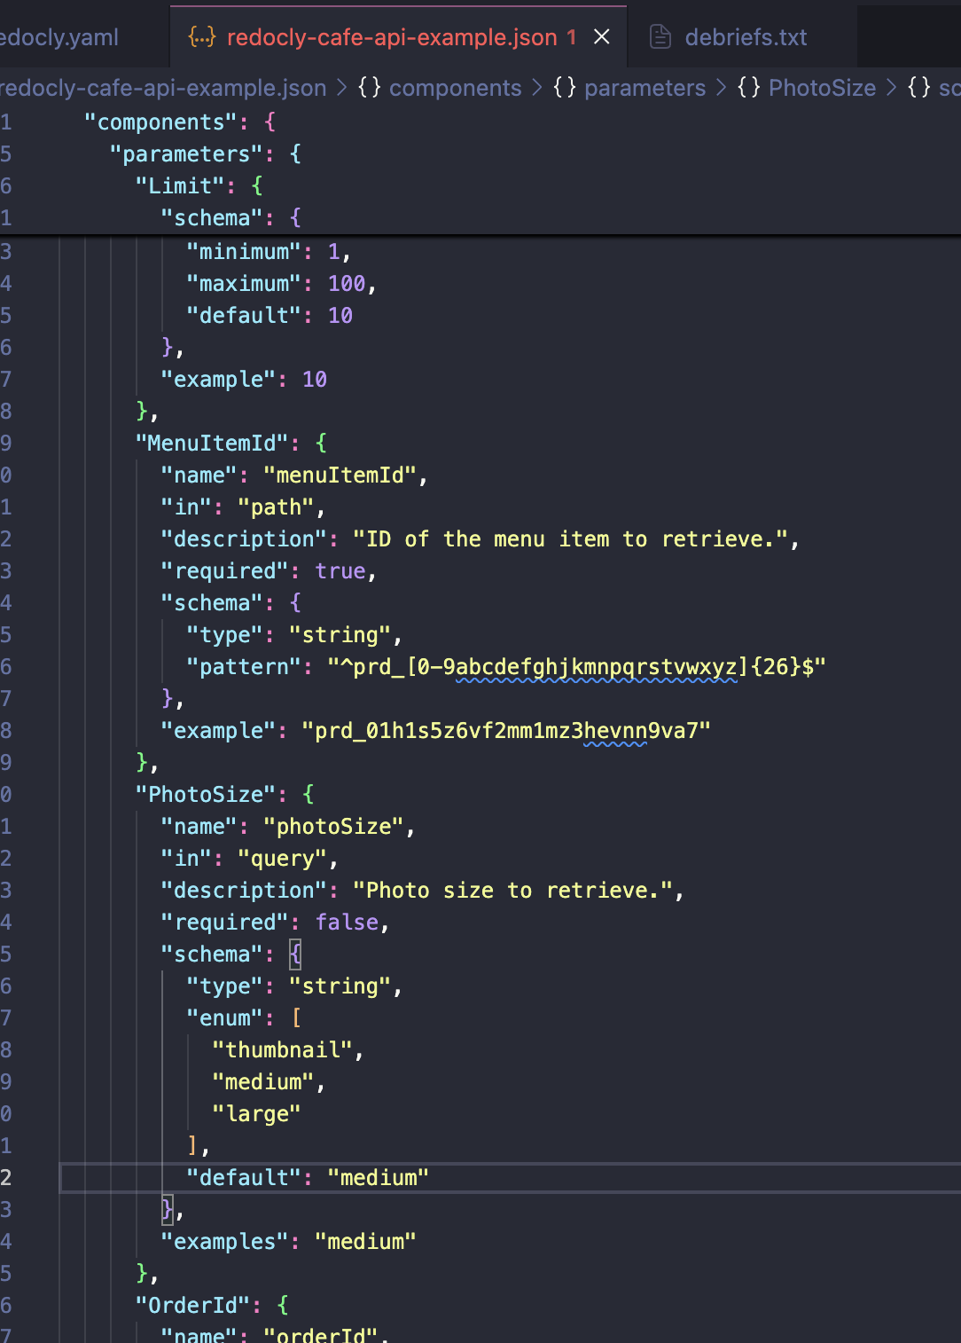Image resolution: width=961 pixels, height=1343 pixels.
Task: Click the "examples" key in PhotoSize
Action: click(x=224, y=1241)
